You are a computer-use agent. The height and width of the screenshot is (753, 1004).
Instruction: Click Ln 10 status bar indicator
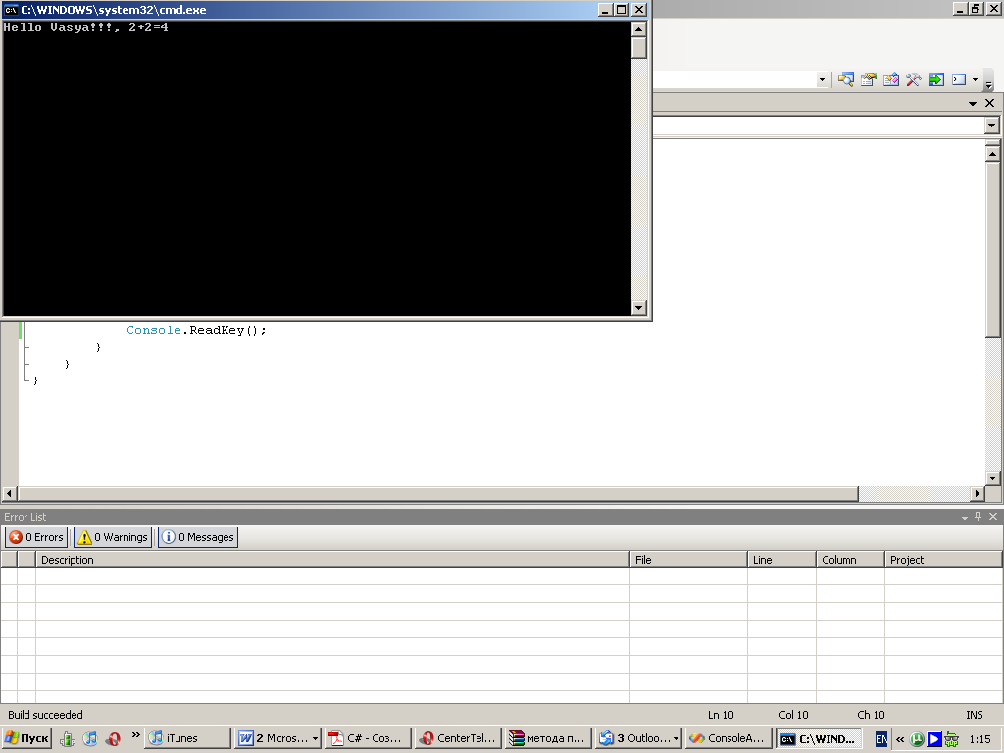pyautogui.click(x=721, y=715)
